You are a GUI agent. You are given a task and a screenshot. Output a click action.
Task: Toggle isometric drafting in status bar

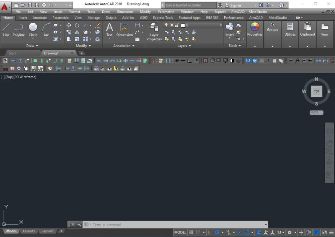pos(228,232)
